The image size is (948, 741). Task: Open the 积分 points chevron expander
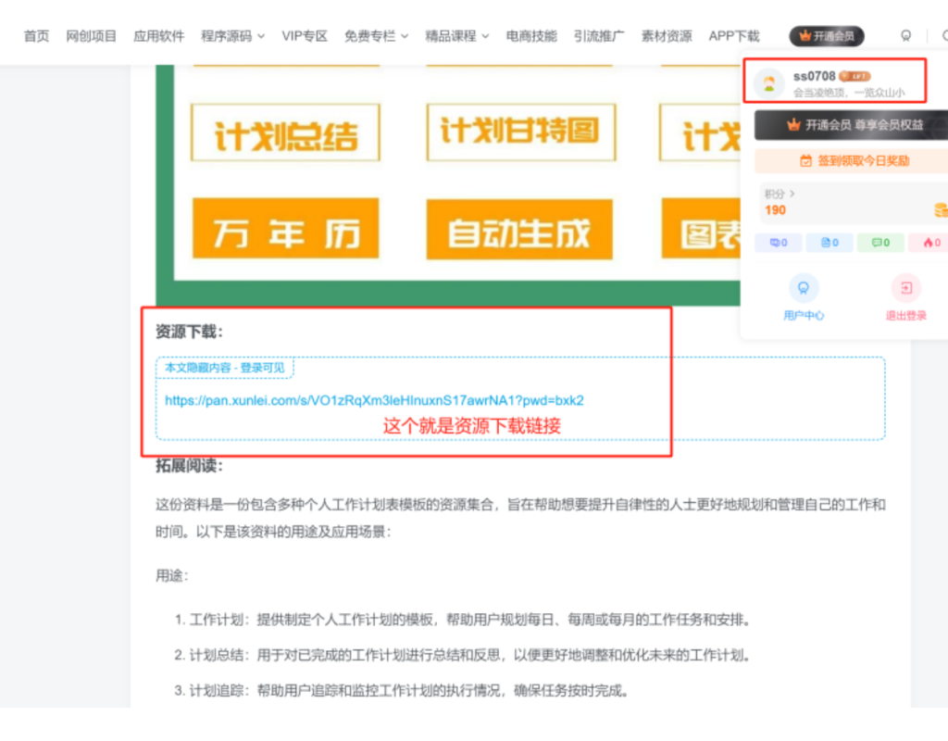tap(792, 193)
